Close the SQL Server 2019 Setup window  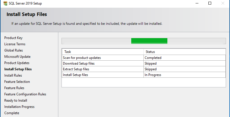[223, 3]
